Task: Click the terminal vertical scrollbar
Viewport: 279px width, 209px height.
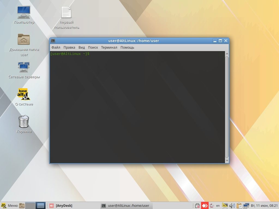Action: 227,107
